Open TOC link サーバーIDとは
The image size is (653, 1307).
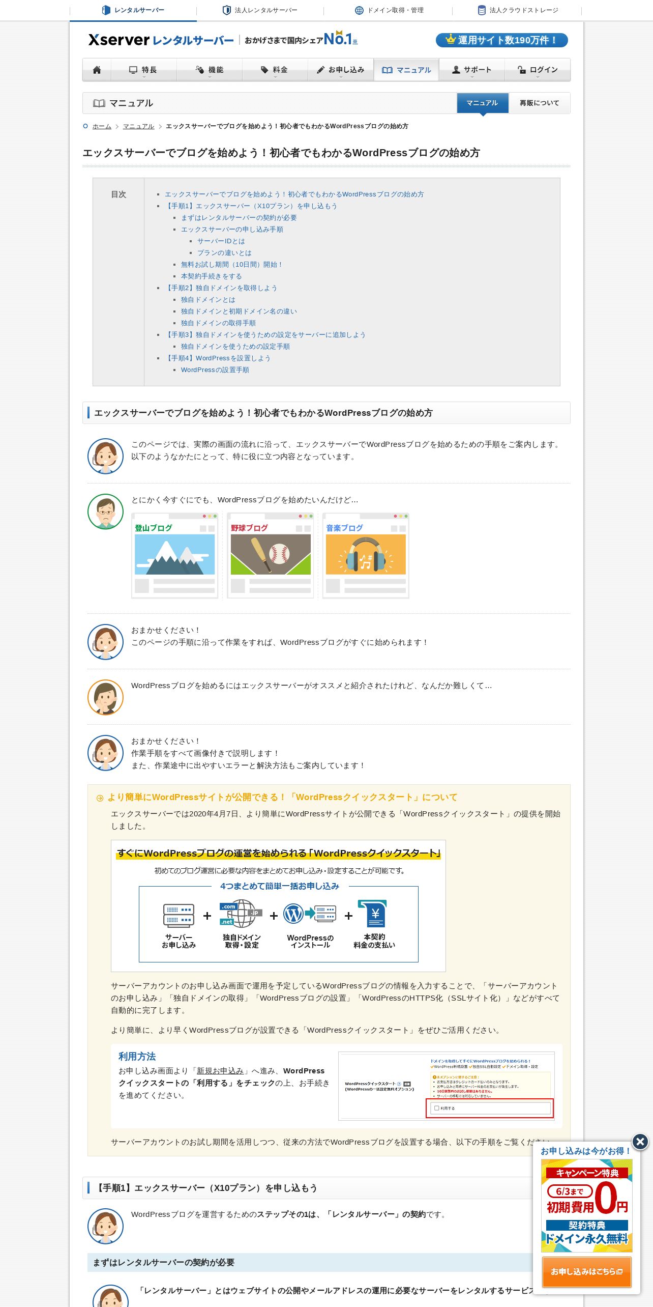coord(221,241)
